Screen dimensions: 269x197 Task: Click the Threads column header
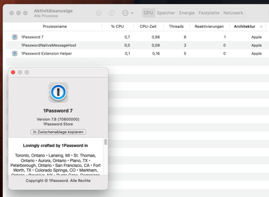click(x=176, y=26)
